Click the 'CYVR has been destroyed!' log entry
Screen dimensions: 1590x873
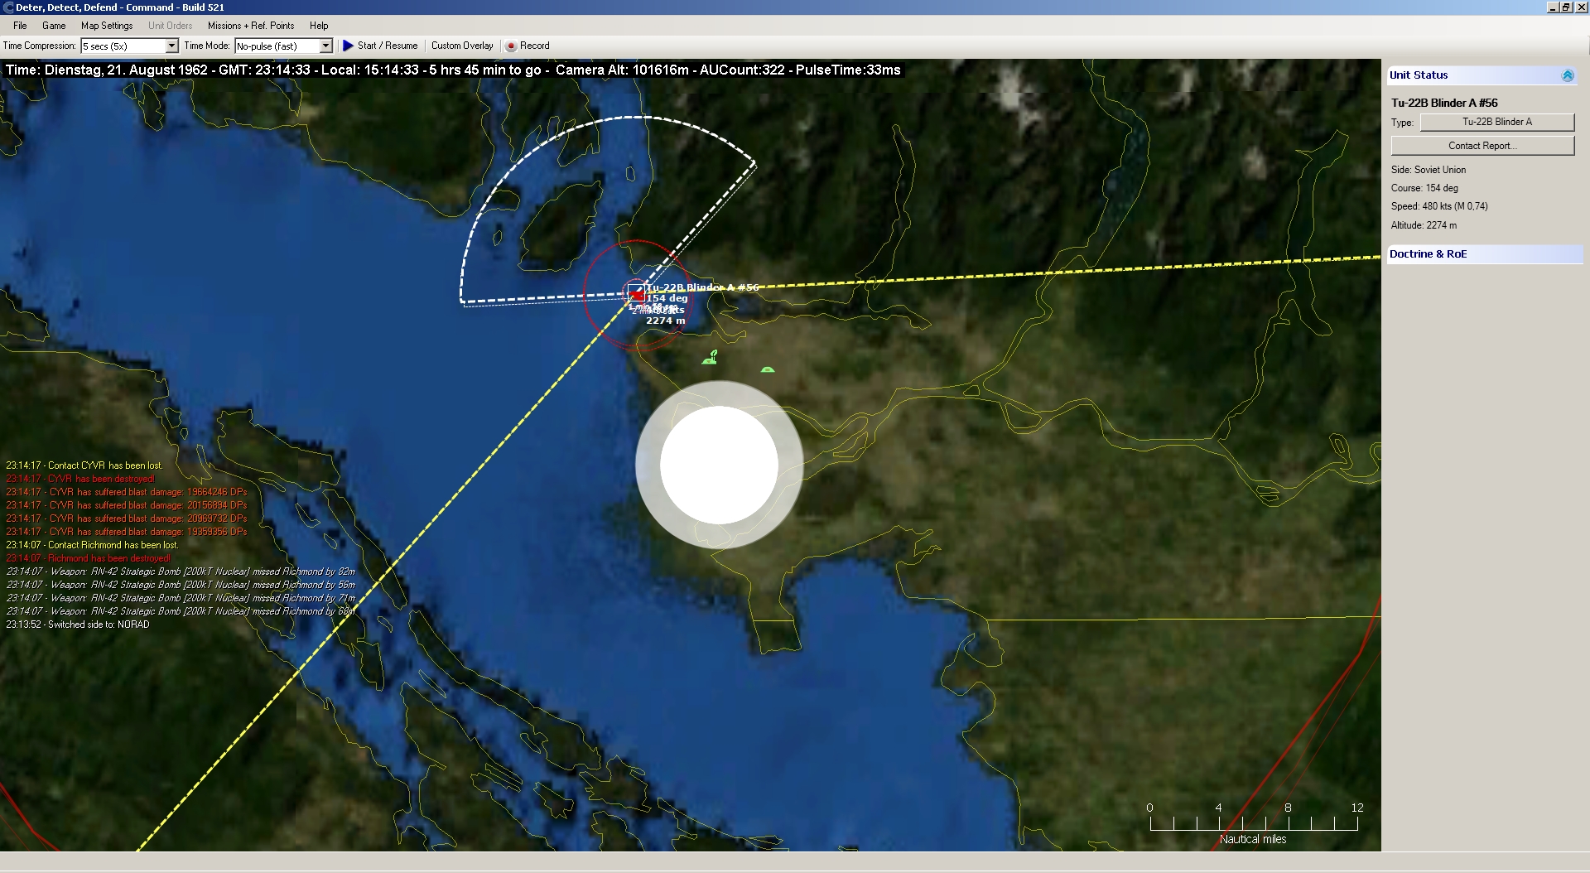pyautogui.click(x=80, y=479)
